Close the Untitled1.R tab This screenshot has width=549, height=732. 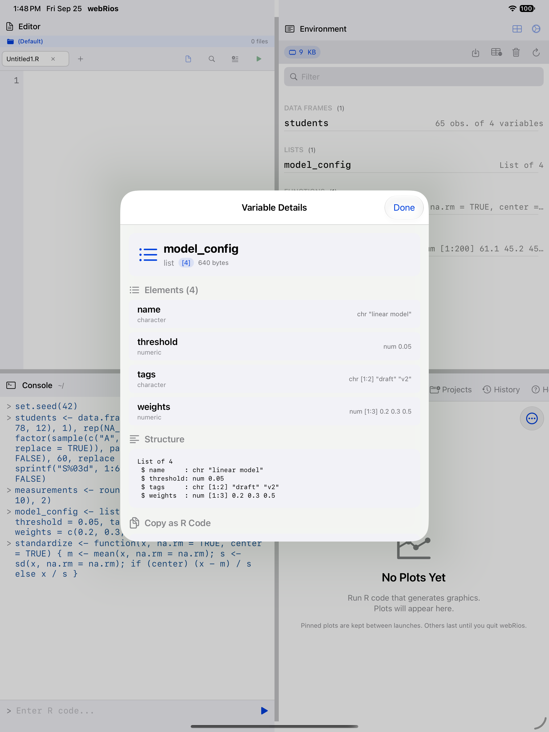tap(53, 59)
